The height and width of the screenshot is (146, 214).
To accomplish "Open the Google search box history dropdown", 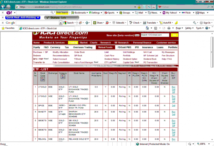I will [61, 23].
